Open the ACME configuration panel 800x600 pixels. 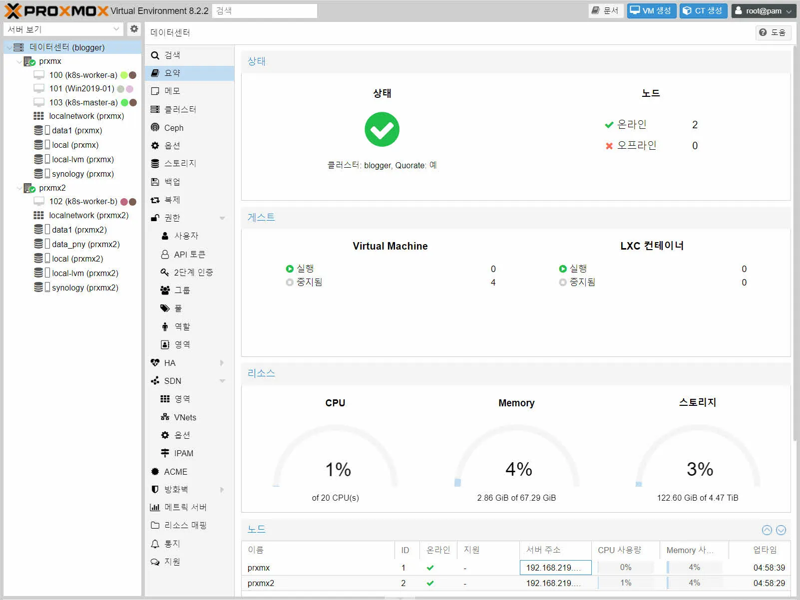tap(175, 471)
